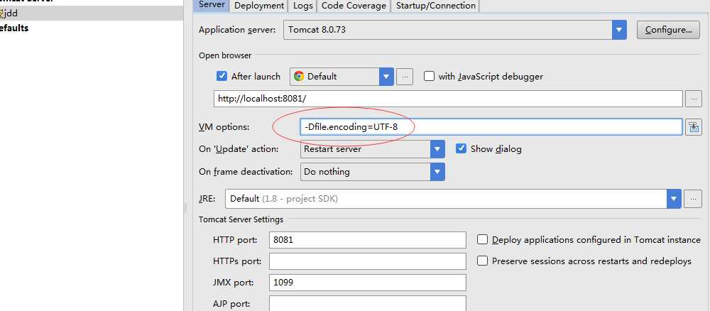710x311 pixels.
Task: Switch to the Code Coverage tab
Action: click(x=354, y=6)
